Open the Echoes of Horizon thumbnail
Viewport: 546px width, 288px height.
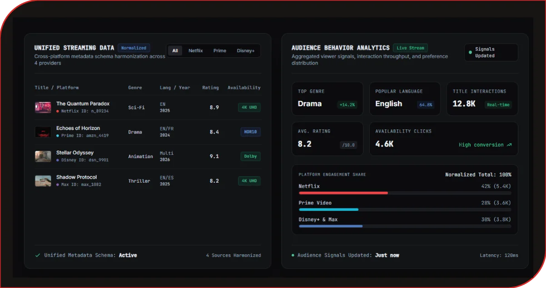pyautogui.click(x=43, y=132)
